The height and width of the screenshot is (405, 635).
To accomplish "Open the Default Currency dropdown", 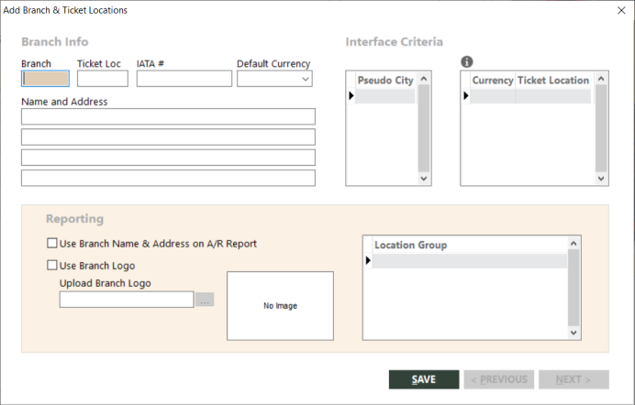I will 306,79.
